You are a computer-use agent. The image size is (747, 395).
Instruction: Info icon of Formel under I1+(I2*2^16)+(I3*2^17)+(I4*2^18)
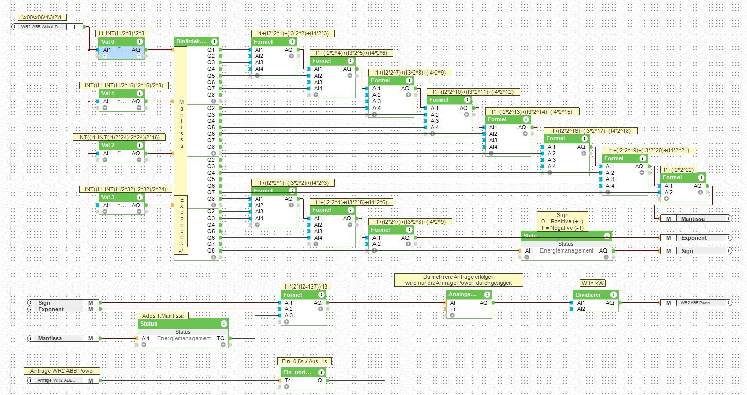(585, 138)
